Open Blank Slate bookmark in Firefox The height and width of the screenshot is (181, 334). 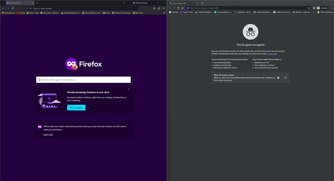[x=138, y=13]
